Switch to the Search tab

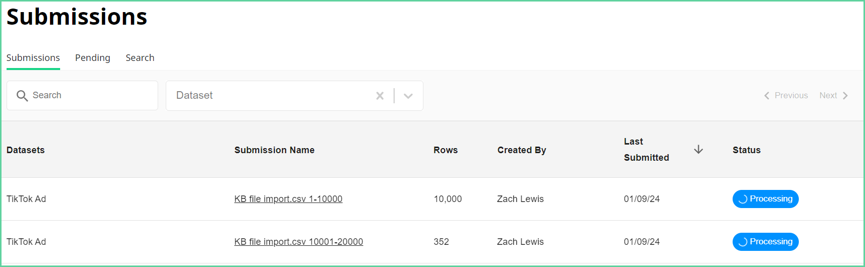tap(140, 58)
